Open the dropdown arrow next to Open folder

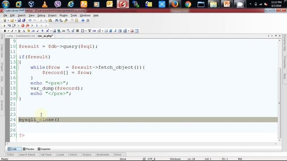pyautogui.click(x=15, y=21)
